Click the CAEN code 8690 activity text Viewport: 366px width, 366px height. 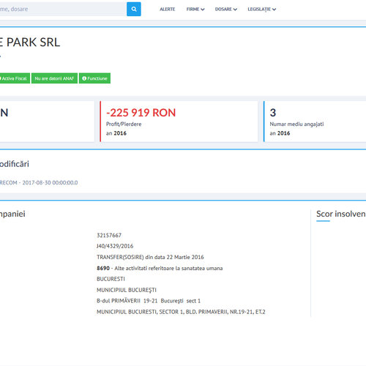[x=160, y=268]
